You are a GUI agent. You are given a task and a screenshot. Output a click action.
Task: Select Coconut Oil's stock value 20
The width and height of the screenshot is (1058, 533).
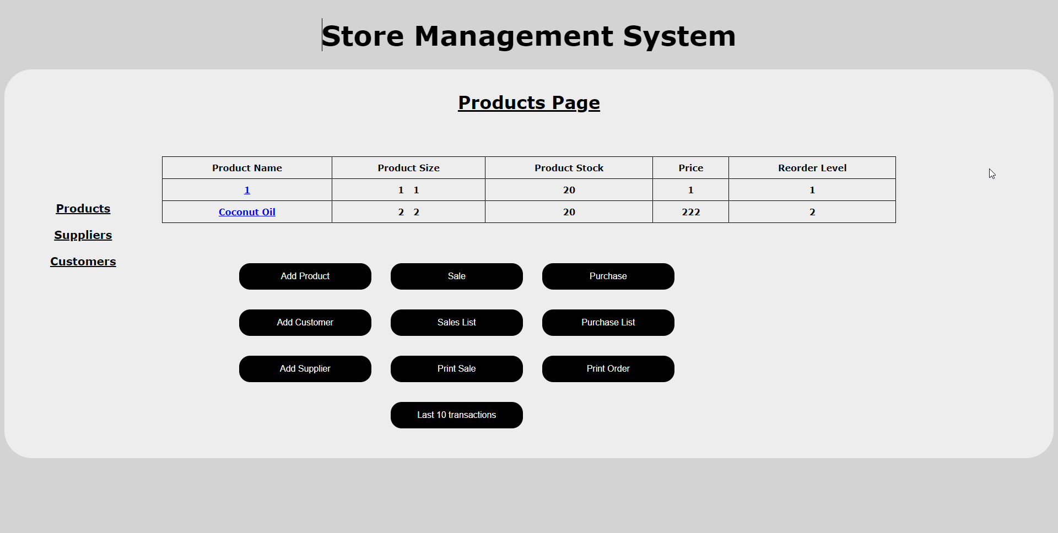coord(569,212)
